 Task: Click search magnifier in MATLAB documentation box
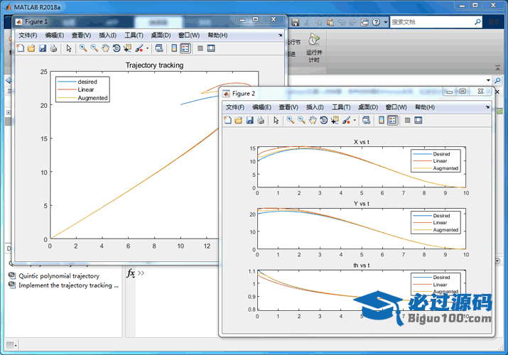point(477,22)
